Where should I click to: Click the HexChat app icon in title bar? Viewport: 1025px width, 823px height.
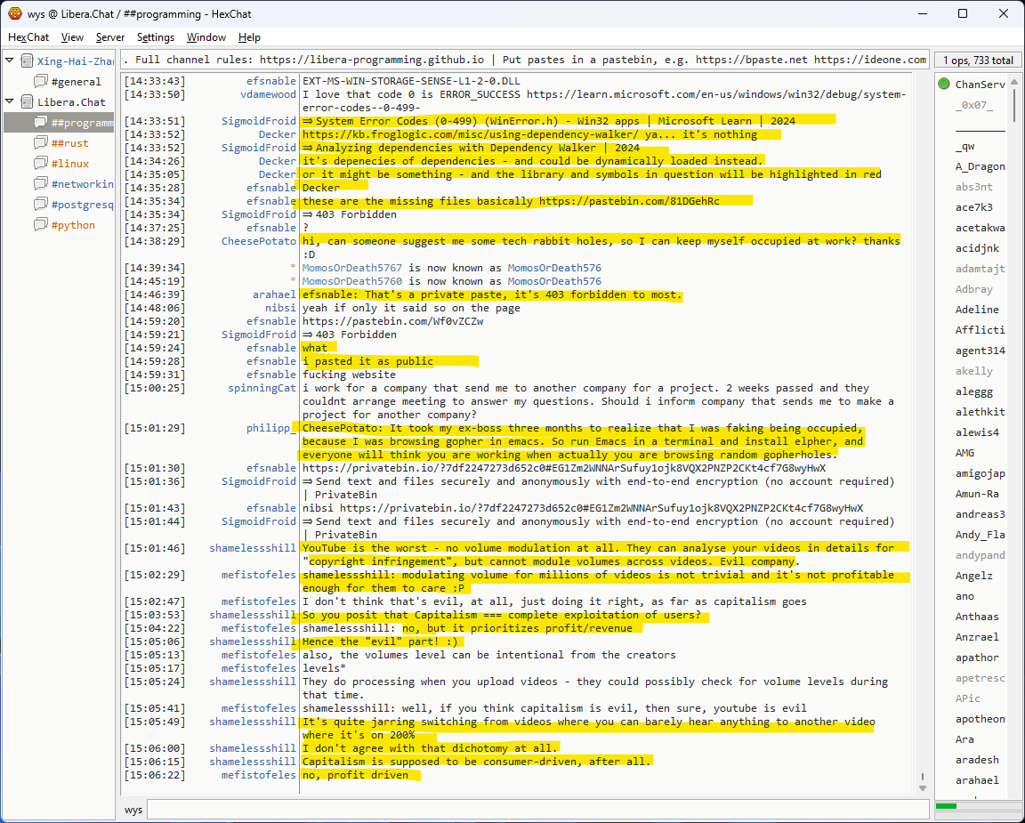point(14,13)
